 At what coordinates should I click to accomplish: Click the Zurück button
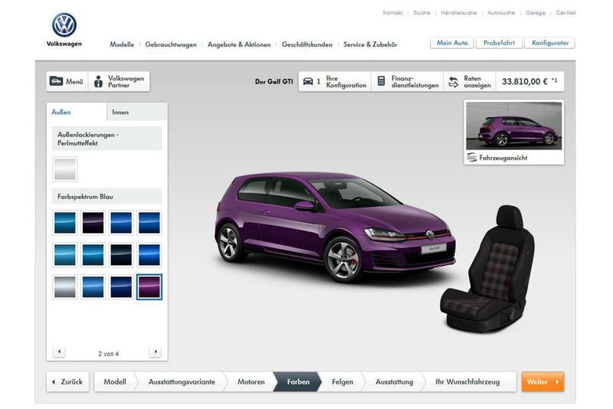tap(68, 381)
